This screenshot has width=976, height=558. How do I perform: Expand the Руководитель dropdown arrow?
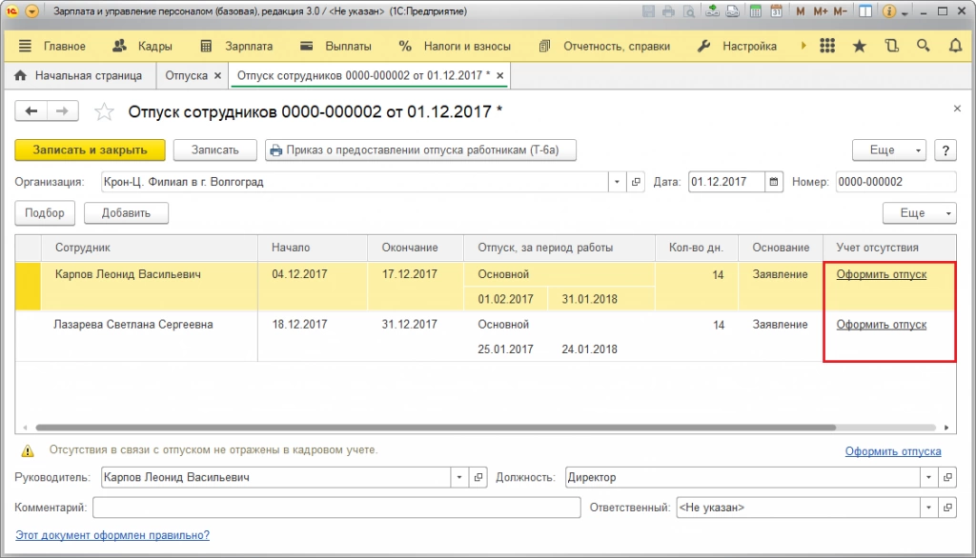click(x=459, y=477)
